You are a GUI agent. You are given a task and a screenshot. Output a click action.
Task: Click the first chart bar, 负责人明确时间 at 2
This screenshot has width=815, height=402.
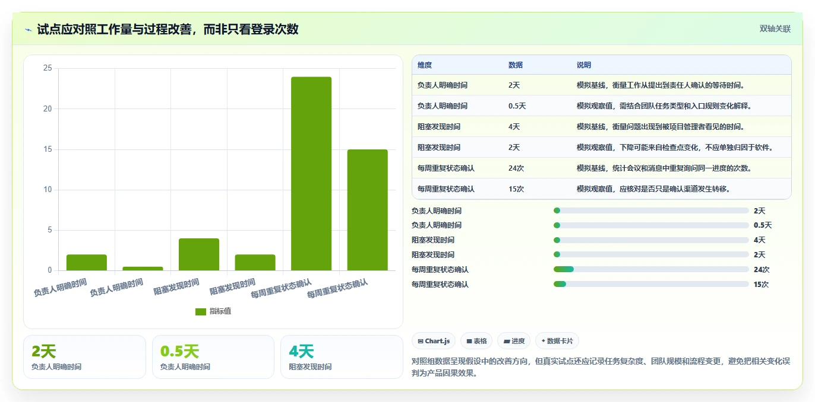click(87, 263)
